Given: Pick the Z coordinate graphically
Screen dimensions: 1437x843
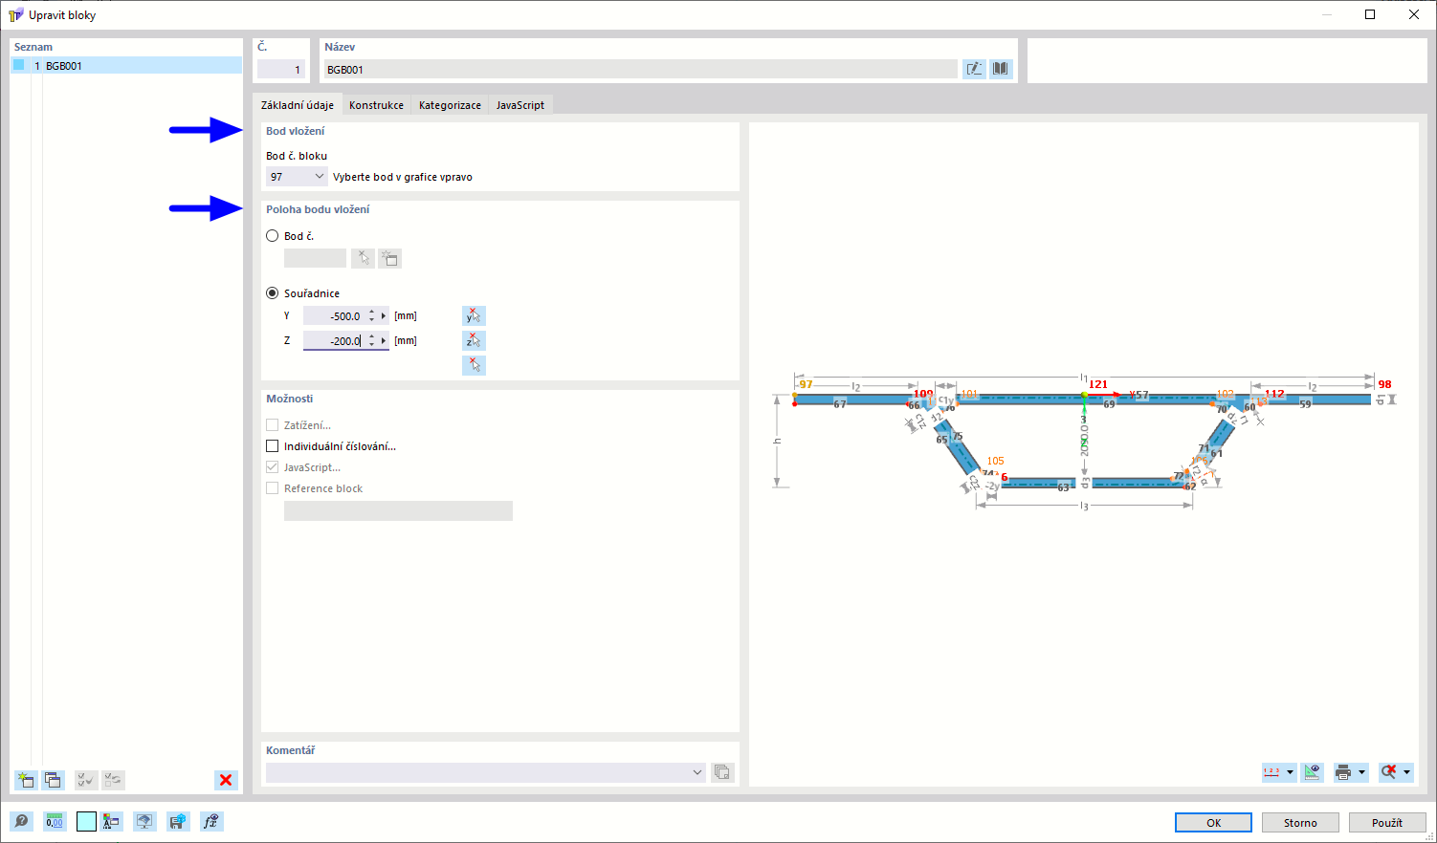Looking at the screenshot, I should (x=474, y=340).
